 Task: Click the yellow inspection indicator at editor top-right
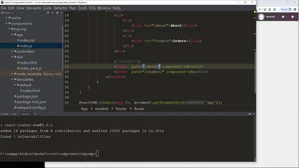pyautogui.click(x=255, y=12)
